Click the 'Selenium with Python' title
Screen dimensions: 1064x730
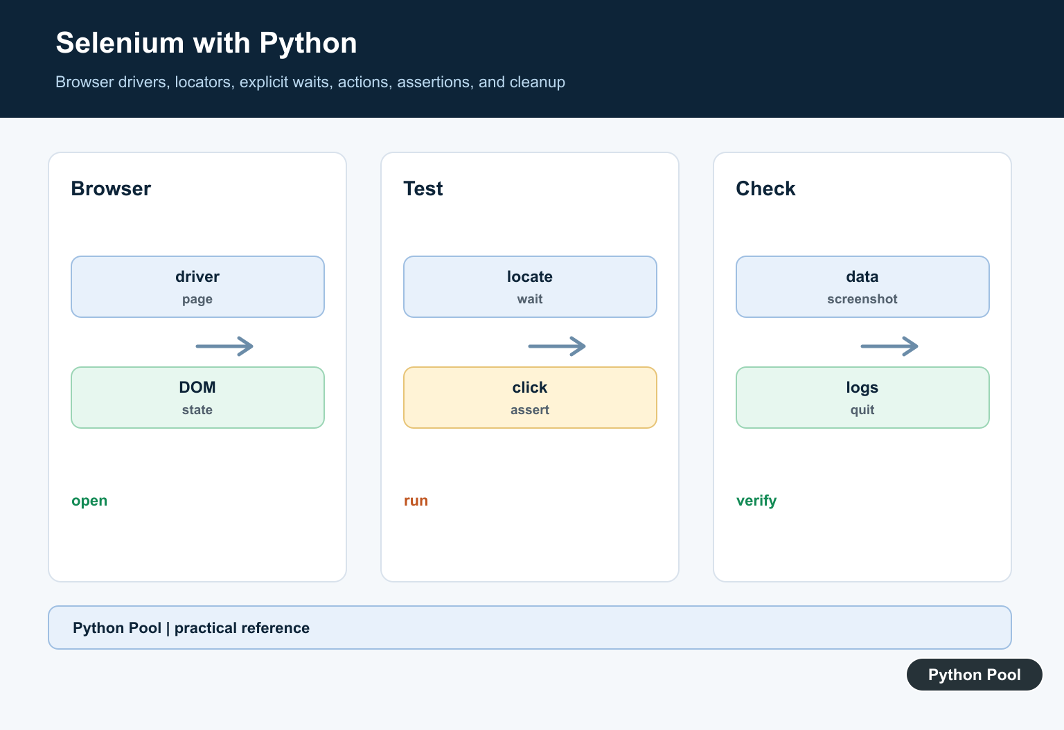[x=206, y=43]
